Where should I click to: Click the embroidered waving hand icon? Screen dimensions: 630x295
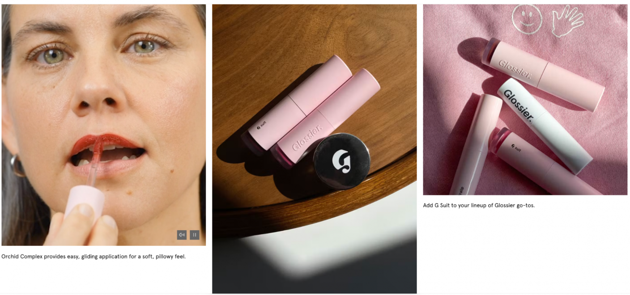[567, 21]
